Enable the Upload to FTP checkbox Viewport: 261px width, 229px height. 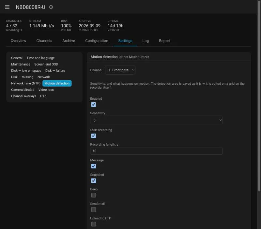click(x=94, y=224)
